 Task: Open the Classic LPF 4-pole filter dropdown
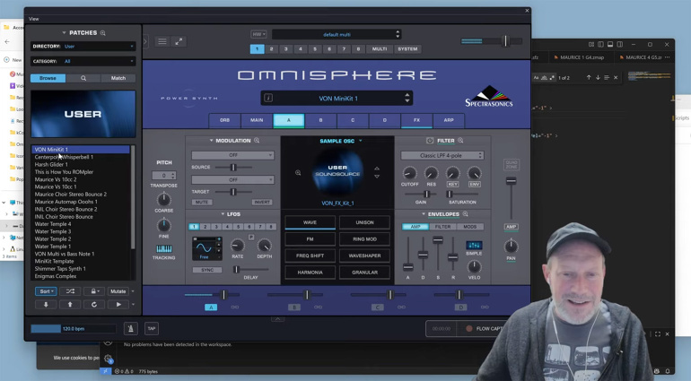pyautogui.click(x=442, y=155)
